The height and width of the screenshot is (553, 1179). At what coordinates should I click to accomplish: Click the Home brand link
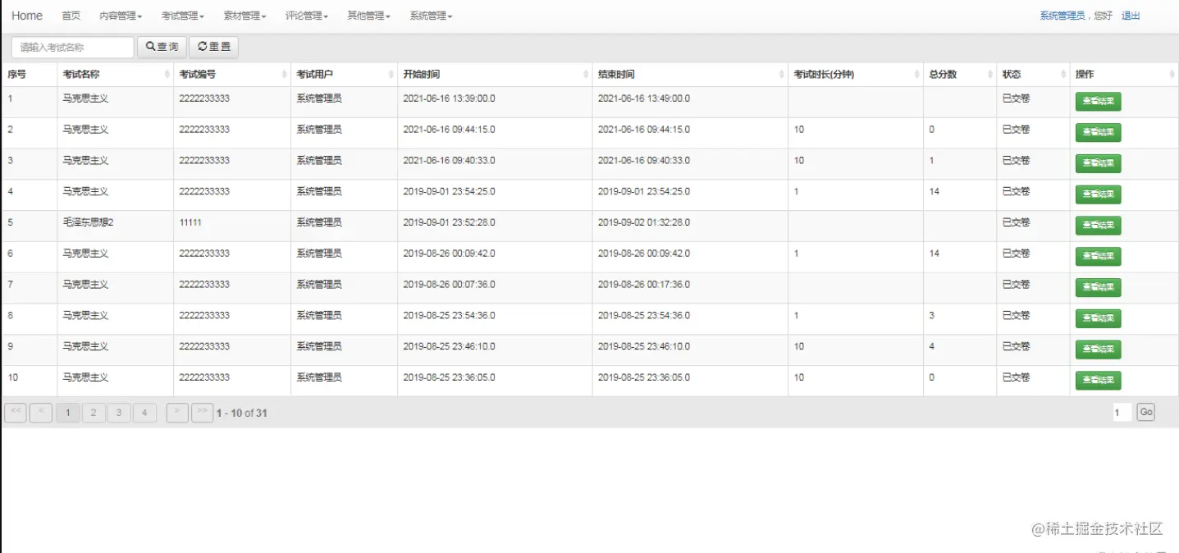pos(27,16)
